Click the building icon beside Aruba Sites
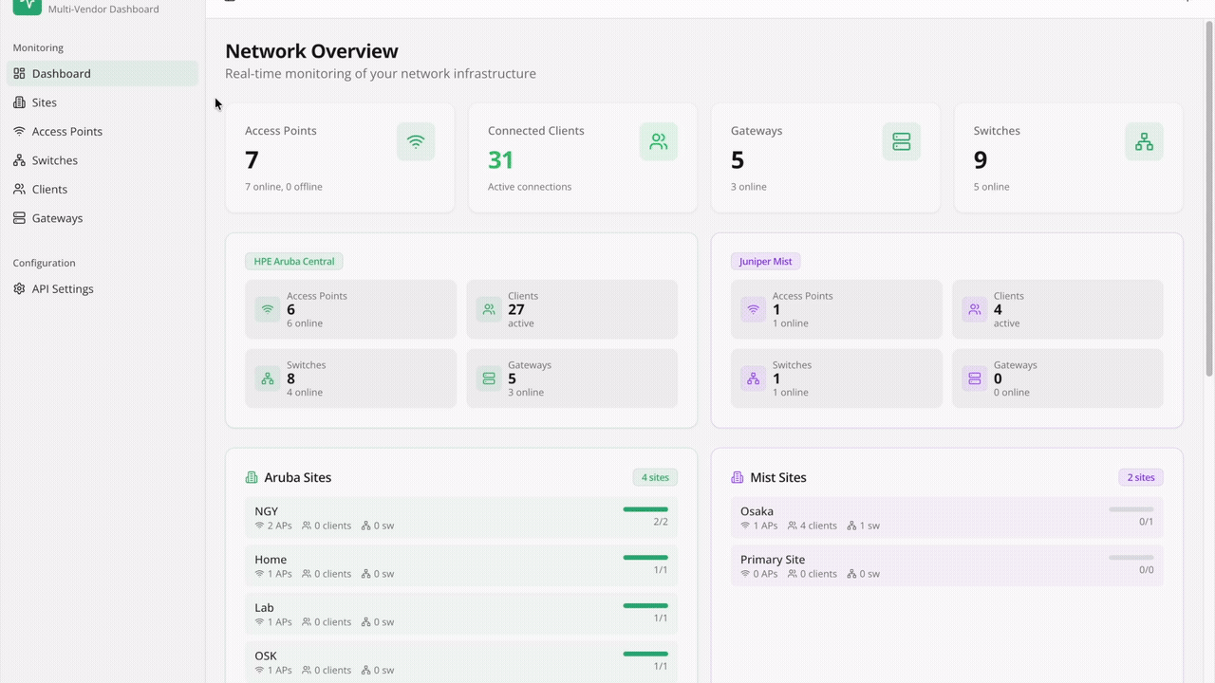 [252, 477]
